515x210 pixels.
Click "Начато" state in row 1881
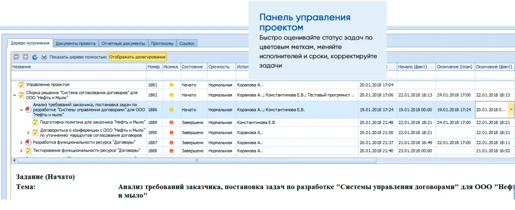pos(189,85)
